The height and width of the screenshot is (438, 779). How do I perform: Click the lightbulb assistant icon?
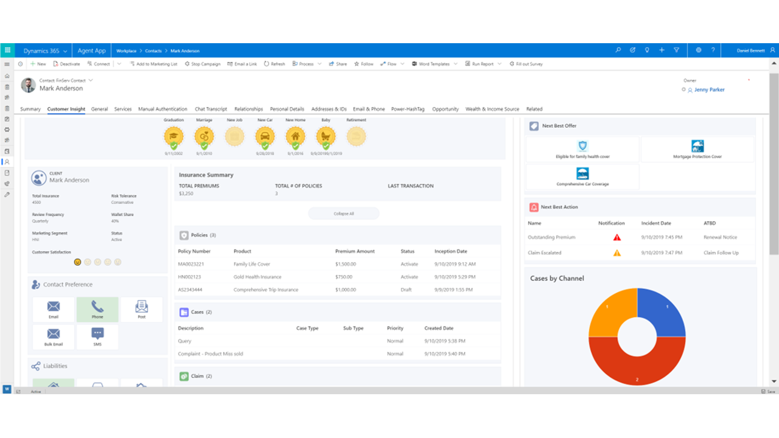pyautogui.click(x=647, y=50)
